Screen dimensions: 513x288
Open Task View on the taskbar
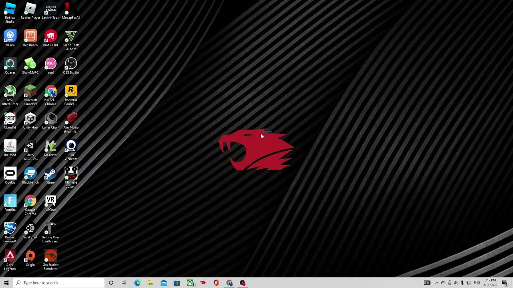tap(124, 283)
